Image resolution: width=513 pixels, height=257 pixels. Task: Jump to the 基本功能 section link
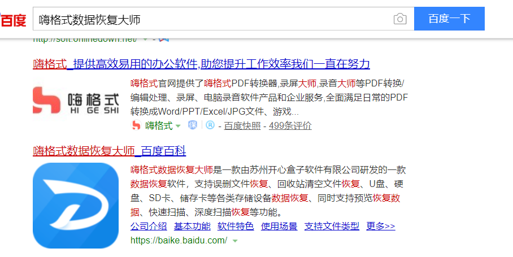click(x=192, y=226)
